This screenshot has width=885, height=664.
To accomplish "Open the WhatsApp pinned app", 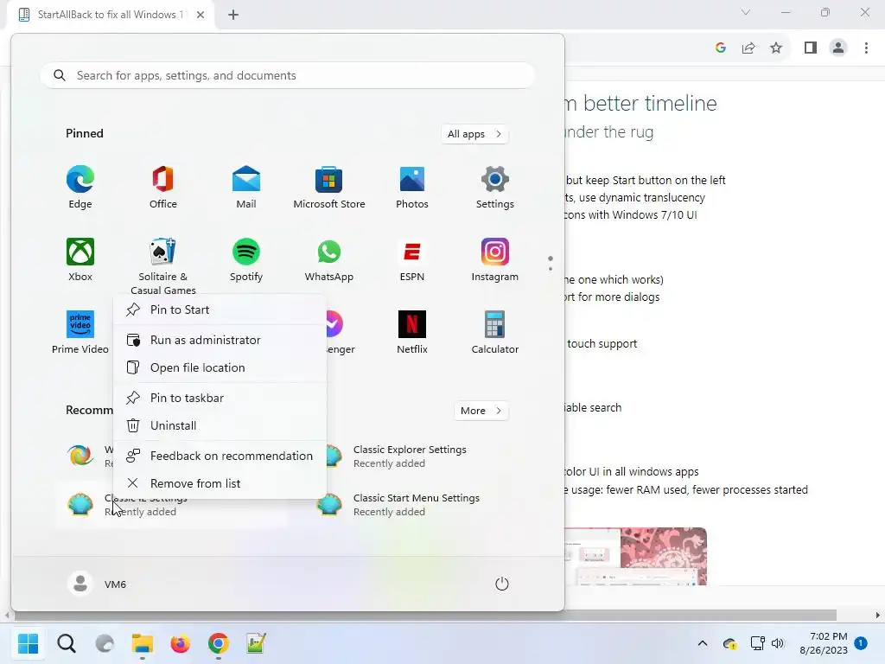I will 329,260.
